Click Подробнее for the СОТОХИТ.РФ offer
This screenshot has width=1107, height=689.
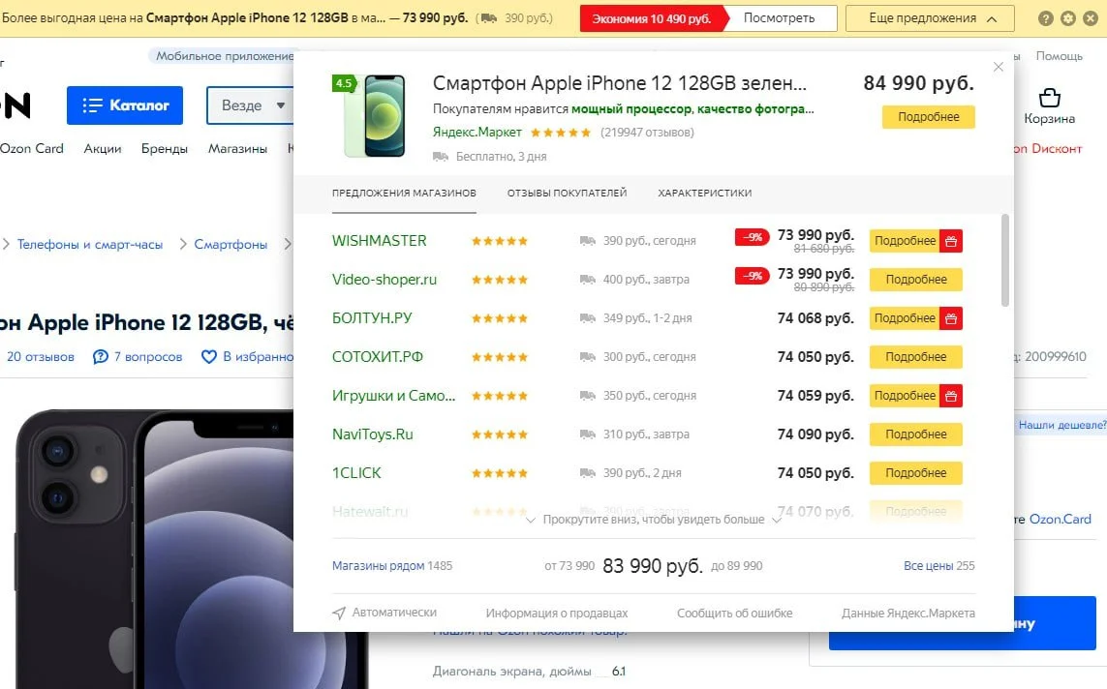(915, 357)
